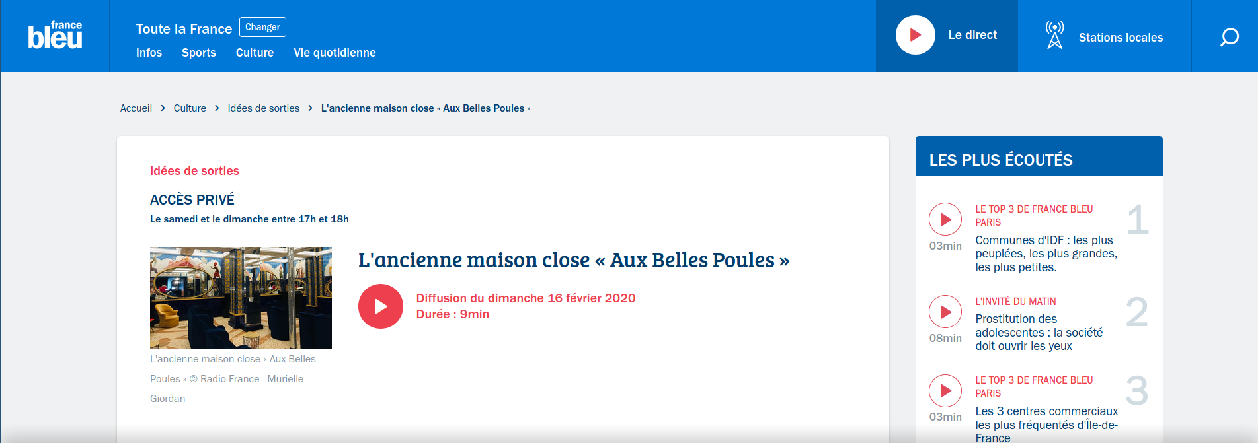Viewport: 1260px width, 443px height.
Task: Open the Culture navigation menu
Action: point(255,53)
